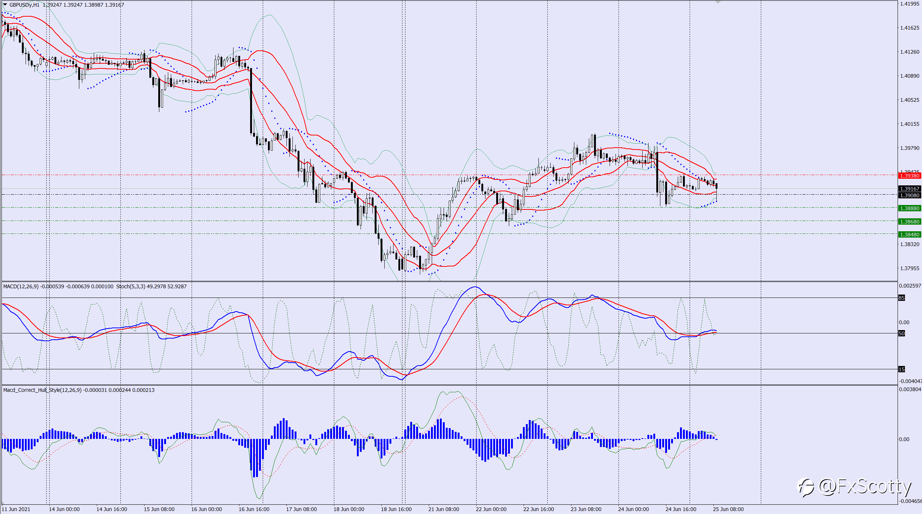Viewport: 922px width, 514px height.
Task: Click the stochastic level 15 label
Action: pos(902,369)
